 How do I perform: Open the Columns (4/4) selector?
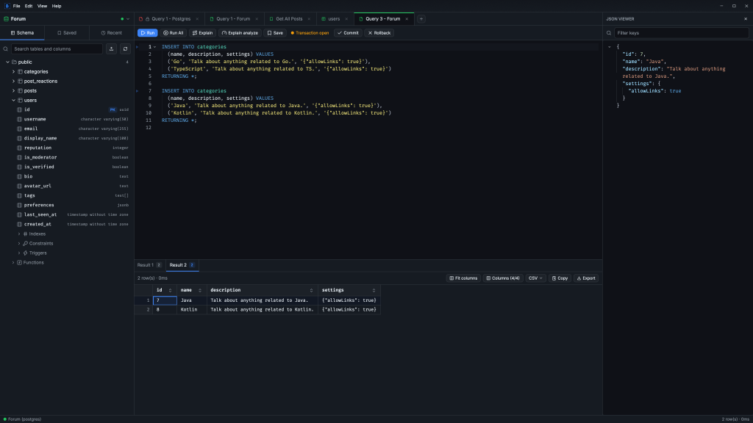pyautogui.click(x=503, y=278)
